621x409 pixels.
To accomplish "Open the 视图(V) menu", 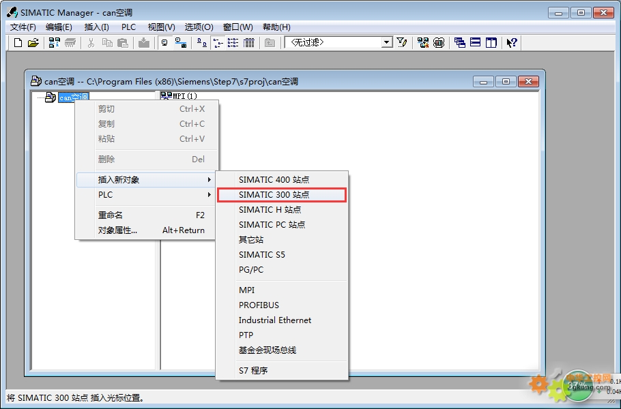I will pos(161,27).
